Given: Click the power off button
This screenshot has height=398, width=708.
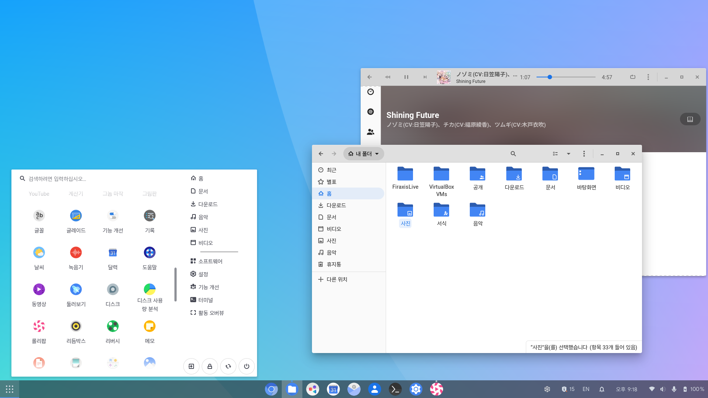Looking at the screenshot, I should [x=246, y=366].
